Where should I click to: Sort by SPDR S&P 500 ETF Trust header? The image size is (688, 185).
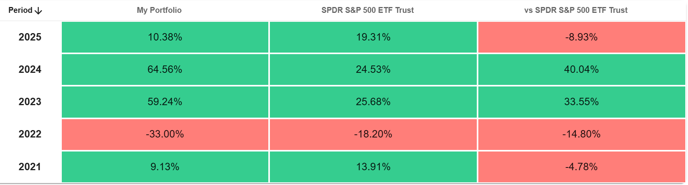click(367, 10)
